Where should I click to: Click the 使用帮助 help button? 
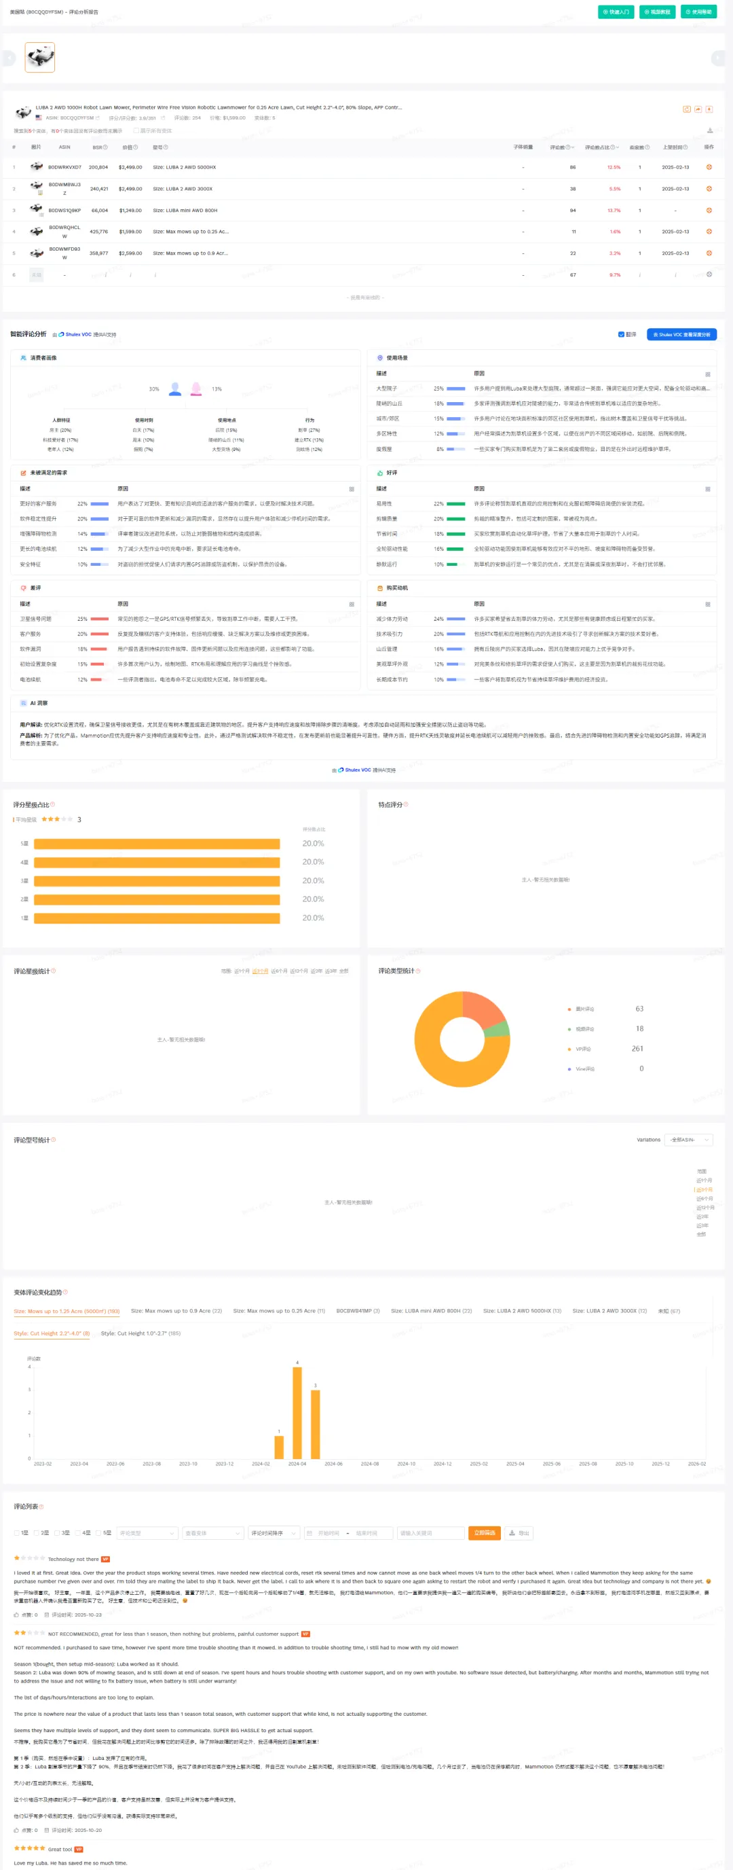click(698, 12)
